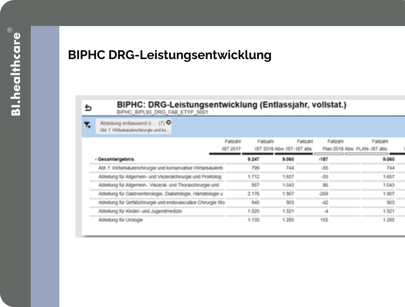Click the back/undo arrow icon
The height and width of the screenshot is (307, 405).
tap(88, 107)
